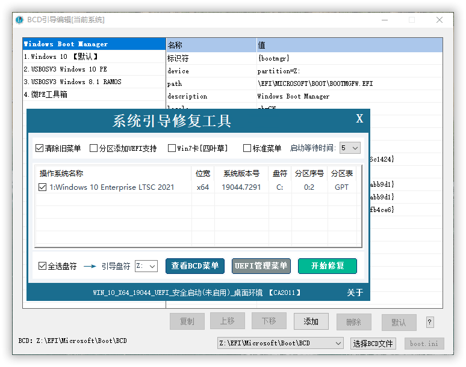The width and height of the screenshot is (466, 367).
Task: Click 19044.7291 version cell
Action: pyautogui.click(x=241, y=187)
